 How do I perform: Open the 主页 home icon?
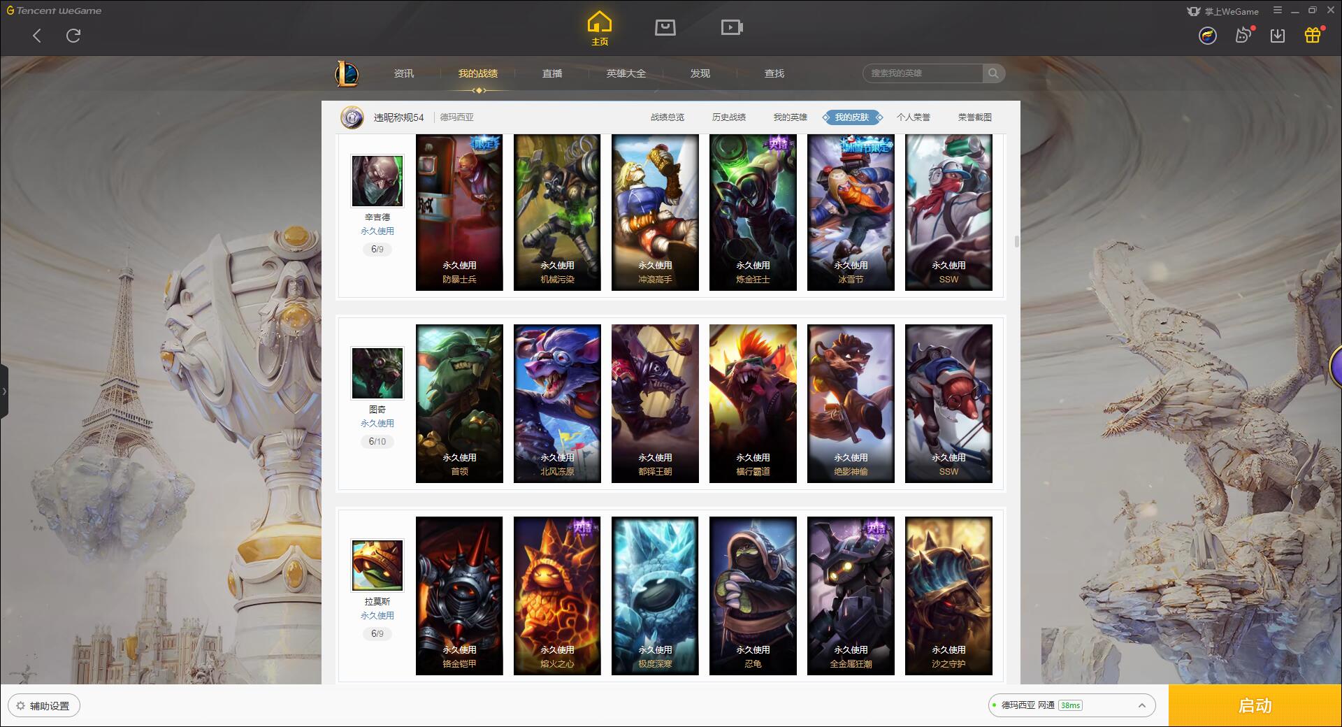coord(600,28)
